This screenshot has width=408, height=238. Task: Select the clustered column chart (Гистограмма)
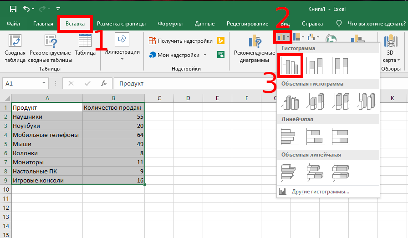[x=290, y=66]
